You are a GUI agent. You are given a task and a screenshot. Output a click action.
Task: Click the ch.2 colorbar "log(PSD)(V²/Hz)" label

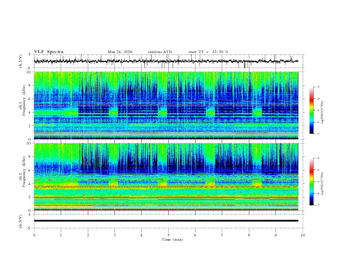[322, 183]
